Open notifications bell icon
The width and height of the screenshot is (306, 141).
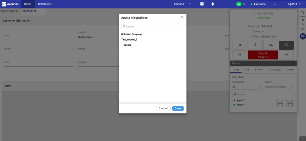coord(212,4)
